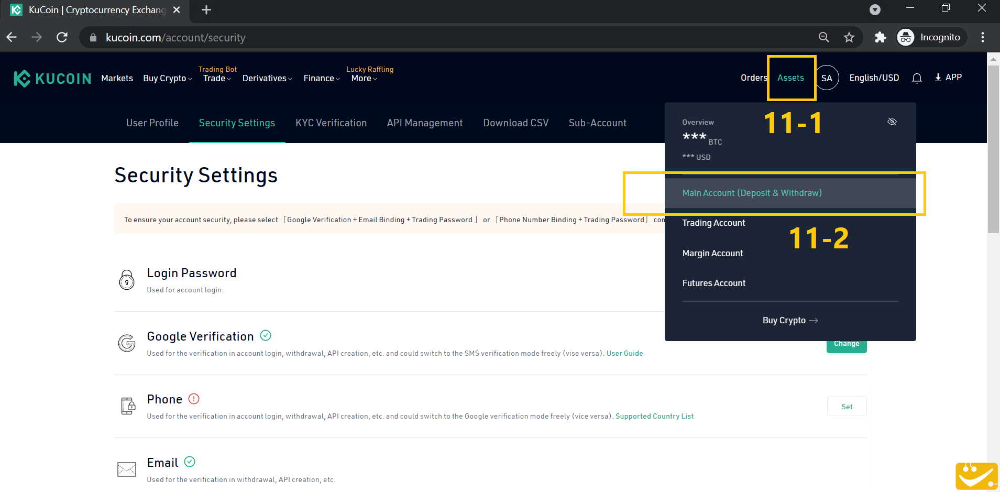Open the notifications bell
The image size is (1000, 492).
pyautogui.click(x=917, y=78)
